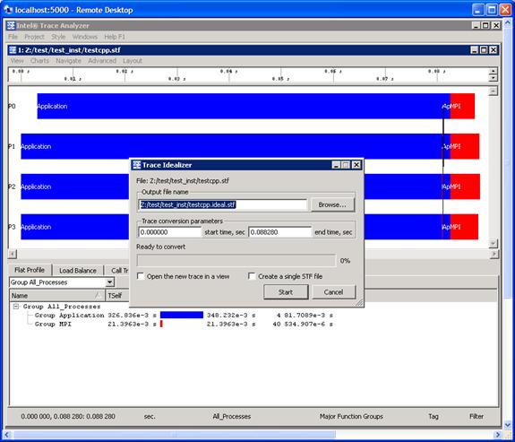515x442 pixels.
Task: Open the Charts menu
Action: pyautogui.click(x=39, y=61)
